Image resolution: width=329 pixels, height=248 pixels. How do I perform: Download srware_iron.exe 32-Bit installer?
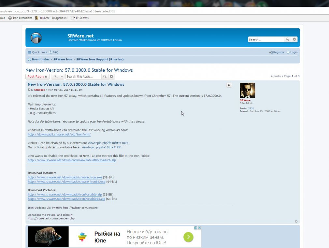[65, 177]
